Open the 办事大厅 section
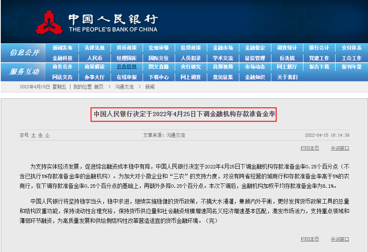 point(95,77)
